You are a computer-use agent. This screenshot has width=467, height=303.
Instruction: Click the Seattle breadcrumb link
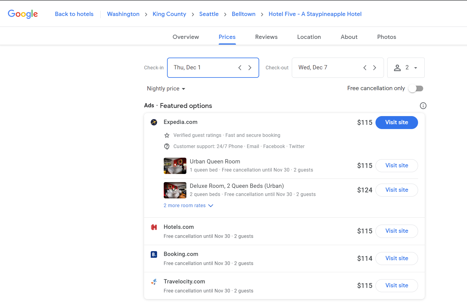coord(209,14)
